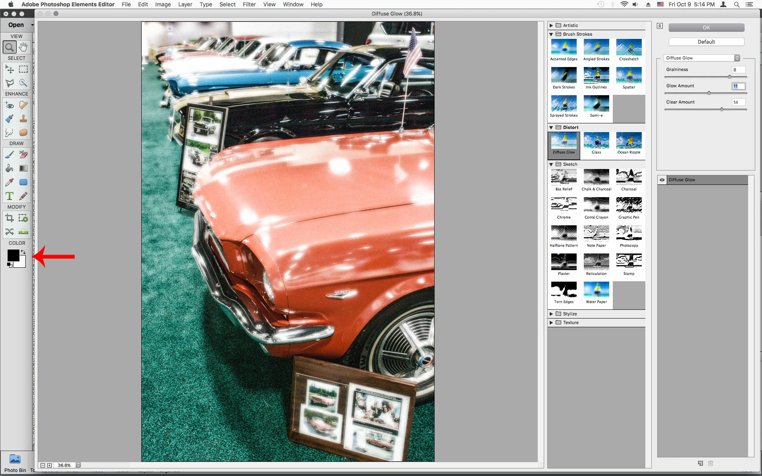The image size is (762, 476).
Task: Expand the Artistic filter folder
Action: [x=551, y=25]
